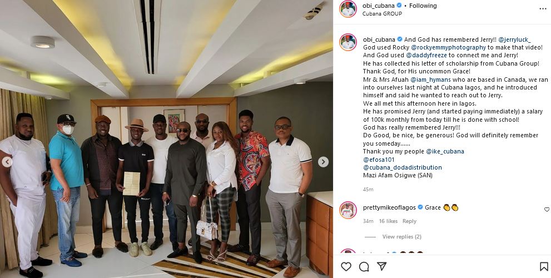Save post with bookmark icon
Viewport: 551px width, 278px height.
tap(544, 267)
